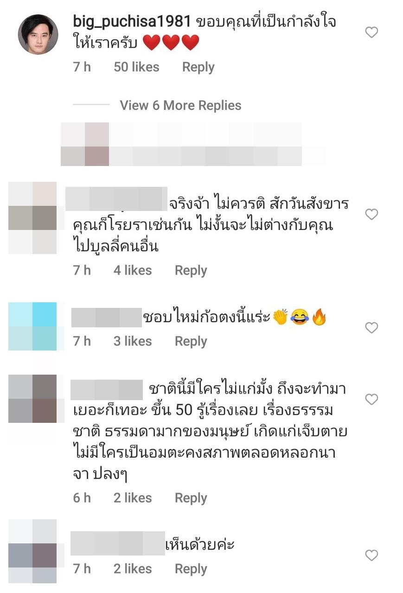The image size is (403, 593).
Task: Open the blurred avatar of the 4 likes commenter
Action: click(x=32, y=218)
